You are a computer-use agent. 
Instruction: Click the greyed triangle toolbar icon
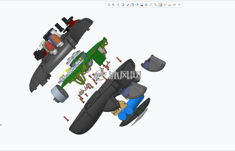tap(170, 5)
